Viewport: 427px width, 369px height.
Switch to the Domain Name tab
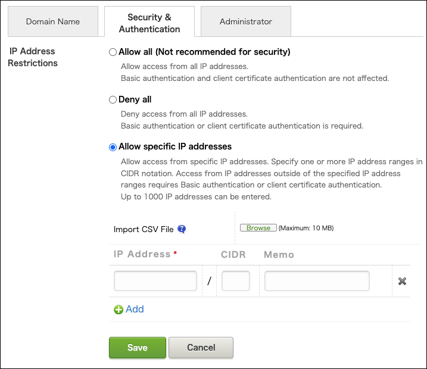pyautogui.click(x=53, y=21)
